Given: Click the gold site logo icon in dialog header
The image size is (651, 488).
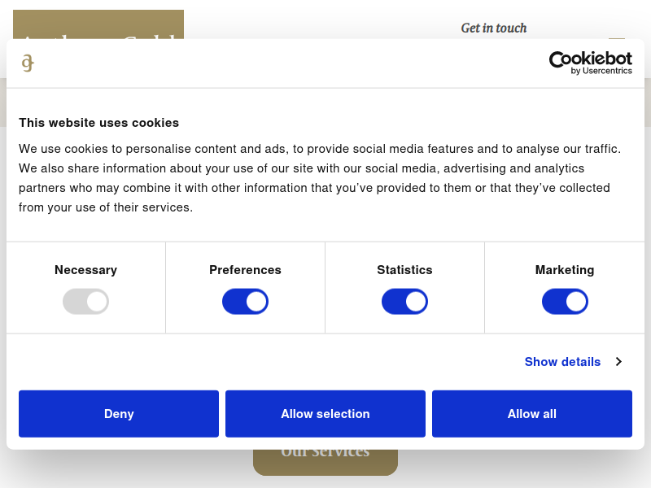Looking at the screenshot, I should [x=28, y=63].
